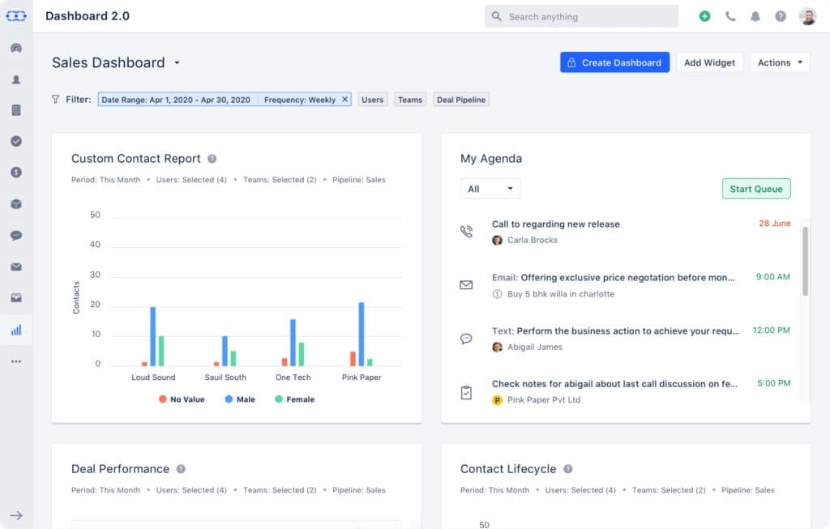Open the Sales Dashboard name dropdown

[178, 62]
